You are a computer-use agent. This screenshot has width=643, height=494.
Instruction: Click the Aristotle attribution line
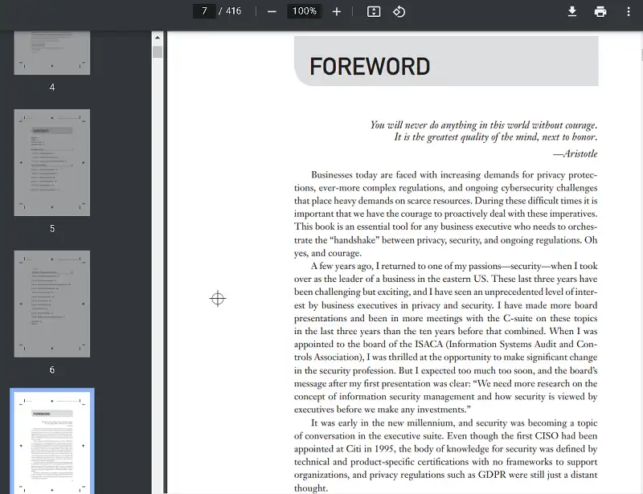point(575,153)
